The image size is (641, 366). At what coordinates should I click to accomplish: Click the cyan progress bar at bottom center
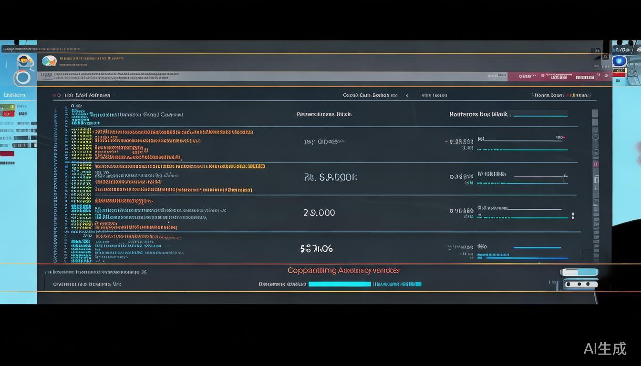click(x=340, y=284)
